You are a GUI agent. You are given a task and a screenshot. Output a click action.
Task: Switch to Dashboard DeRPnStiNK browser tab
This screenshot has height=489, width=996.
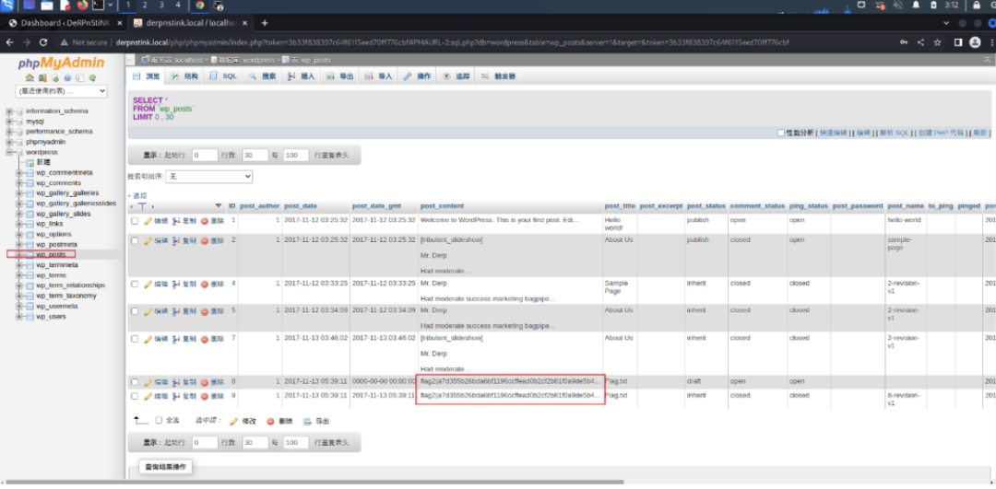coord(65,23)
